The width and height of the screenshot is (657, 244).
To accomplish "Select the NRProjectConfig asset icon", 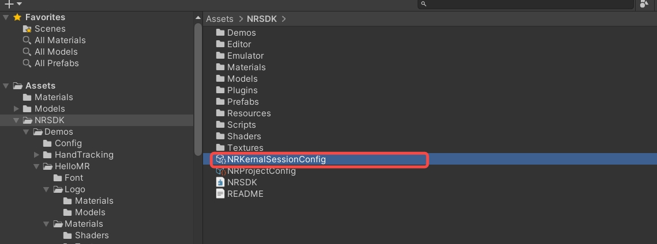I will tap(220, 171).
